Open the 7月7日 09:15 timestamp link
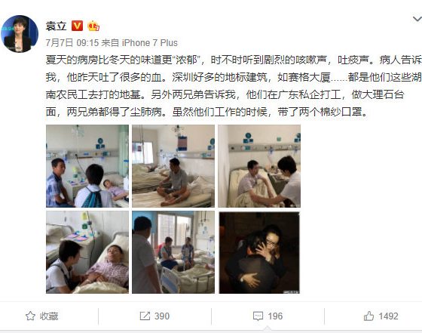 72,42
